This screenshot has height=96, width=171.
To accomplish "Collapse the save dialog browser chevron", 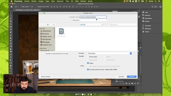I will 105,25.
